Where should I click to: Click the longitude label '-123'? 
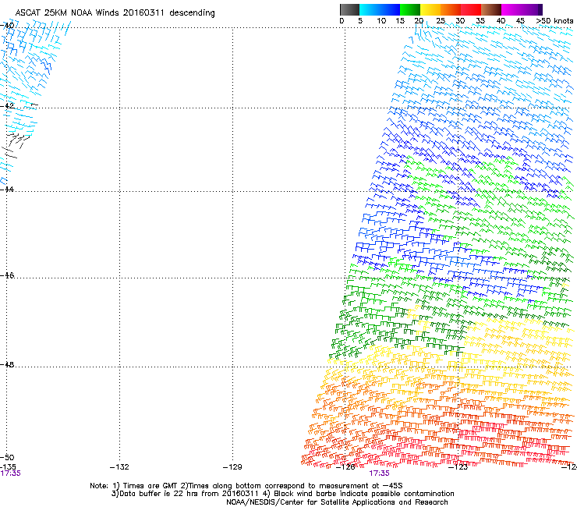pos(458,467)
